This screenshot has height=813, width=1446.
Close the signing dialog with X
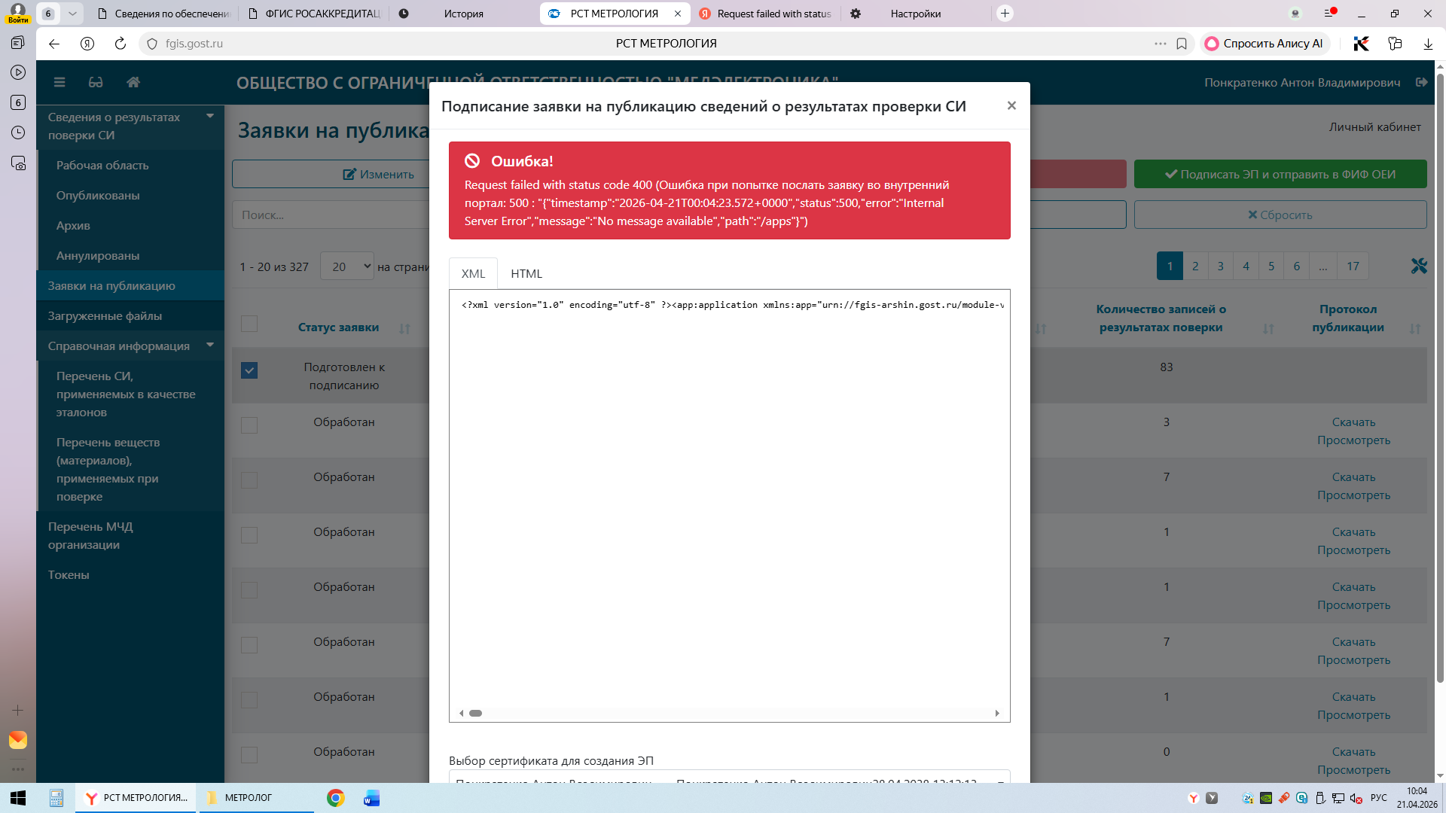coord(1011,105)
